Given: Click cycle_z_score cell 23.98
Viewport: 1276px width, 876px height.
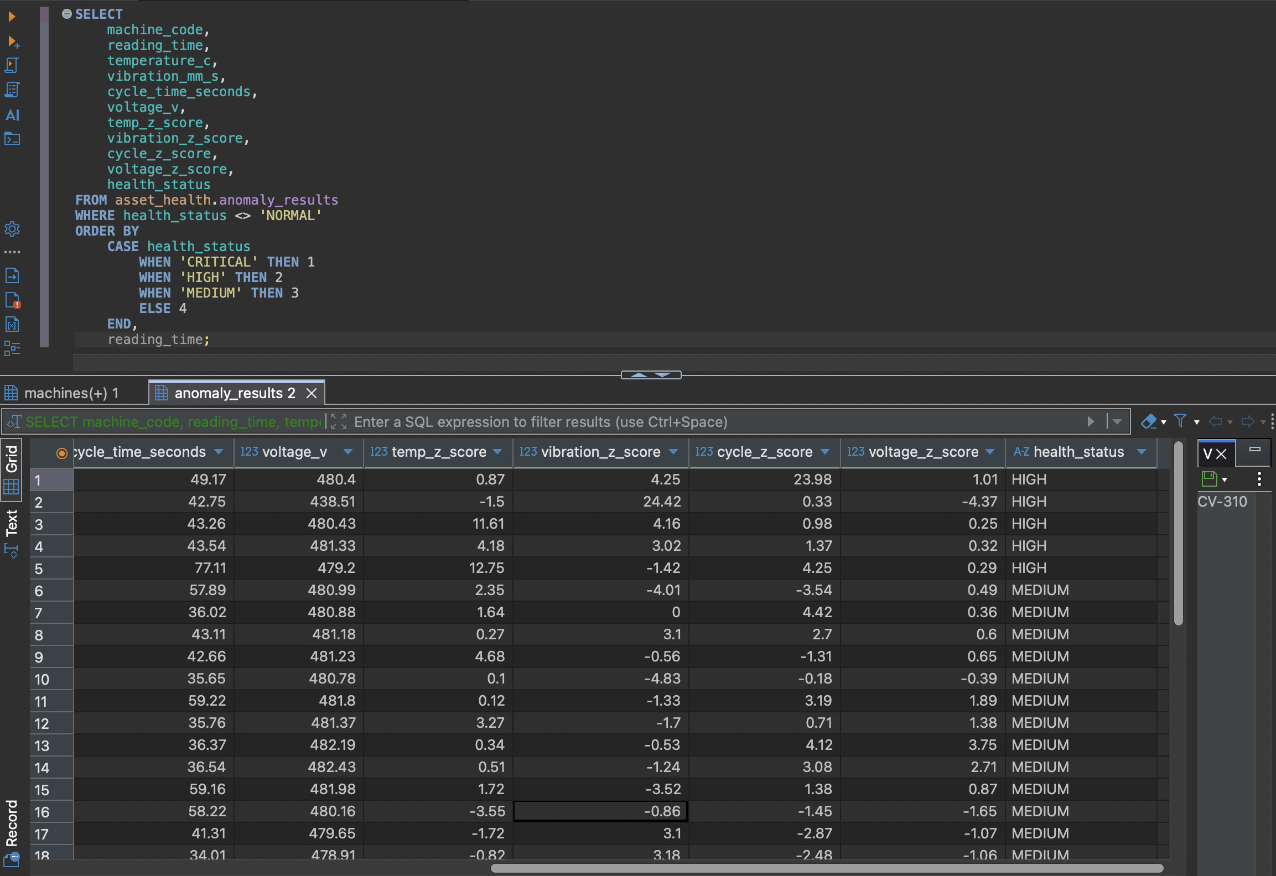Looking at the screenshot, I should (765, 479).
